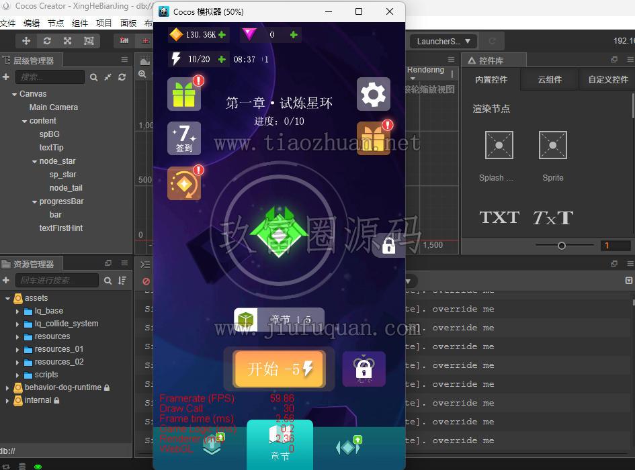This screenshot has width=635, height=470.
Task: Adjust the widget library zoom slider
Action: [x=561, y=245]
